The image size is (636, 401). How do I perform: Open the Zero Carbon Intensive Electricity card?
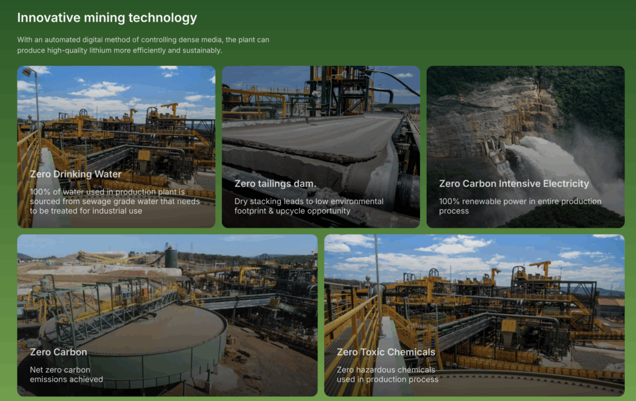tap(525, 146)
